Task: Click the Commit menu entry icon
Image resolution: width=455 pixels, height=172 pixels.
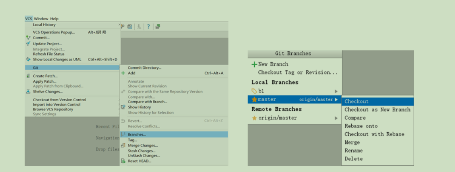Action: tap(28, 38)
